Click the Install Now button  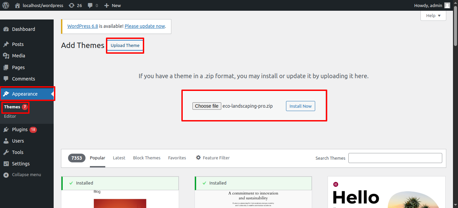300,106
